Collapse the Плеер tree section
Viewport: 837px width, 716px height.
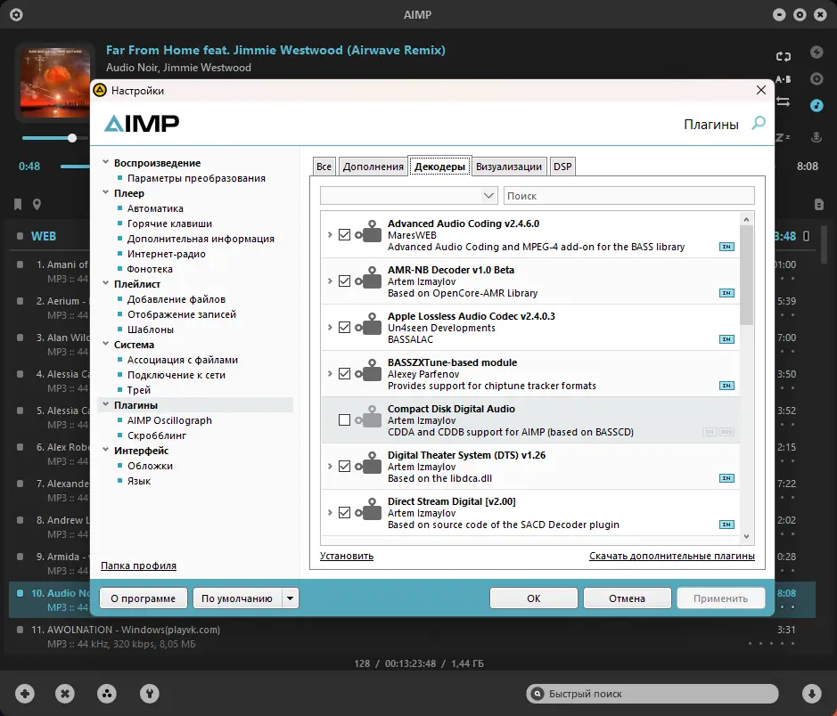pos(106,192)
